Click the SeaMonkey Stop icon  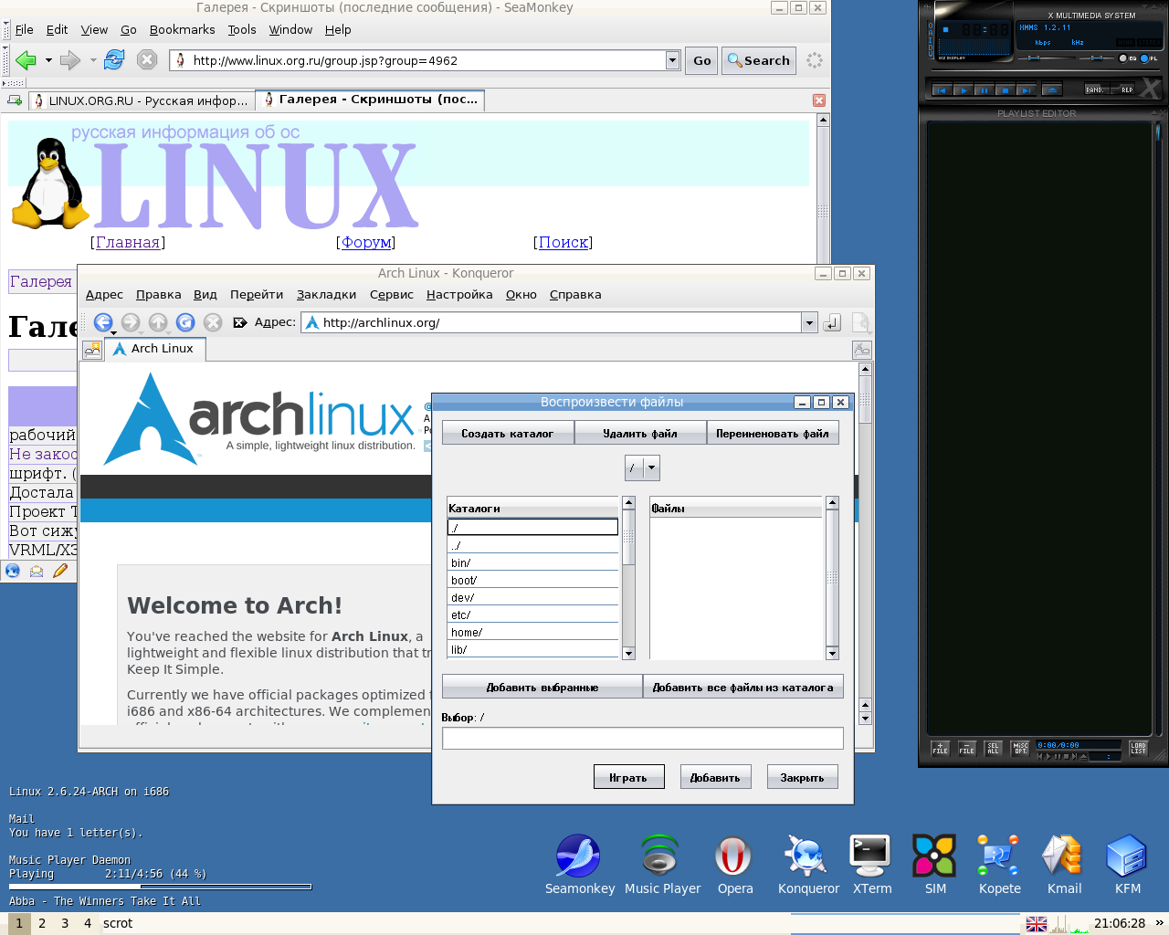147,60
